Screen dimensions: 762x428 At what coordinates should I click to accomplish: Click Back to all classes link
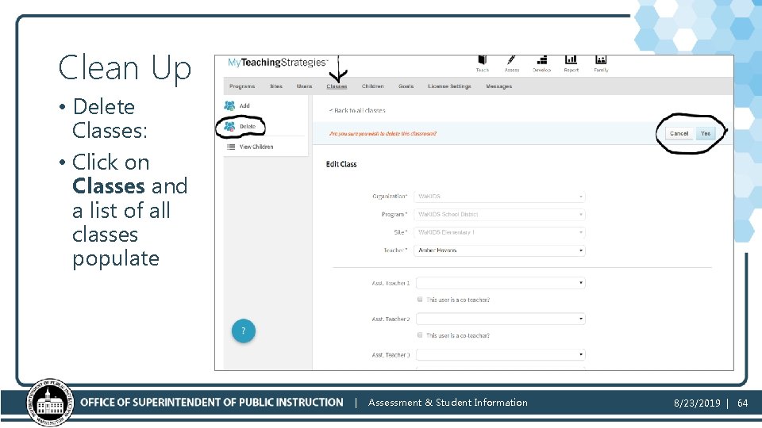357,111
